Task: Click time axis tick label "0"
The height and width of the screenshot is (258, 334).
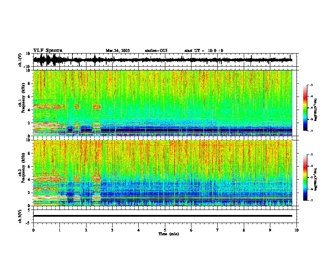Action: pyautogui.click(x=33, y=230)
